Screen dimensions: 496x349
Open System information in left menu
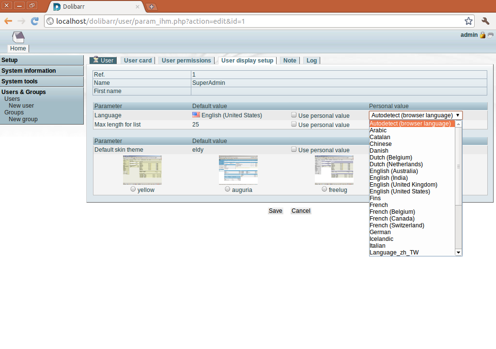click(x=29, y=71)
